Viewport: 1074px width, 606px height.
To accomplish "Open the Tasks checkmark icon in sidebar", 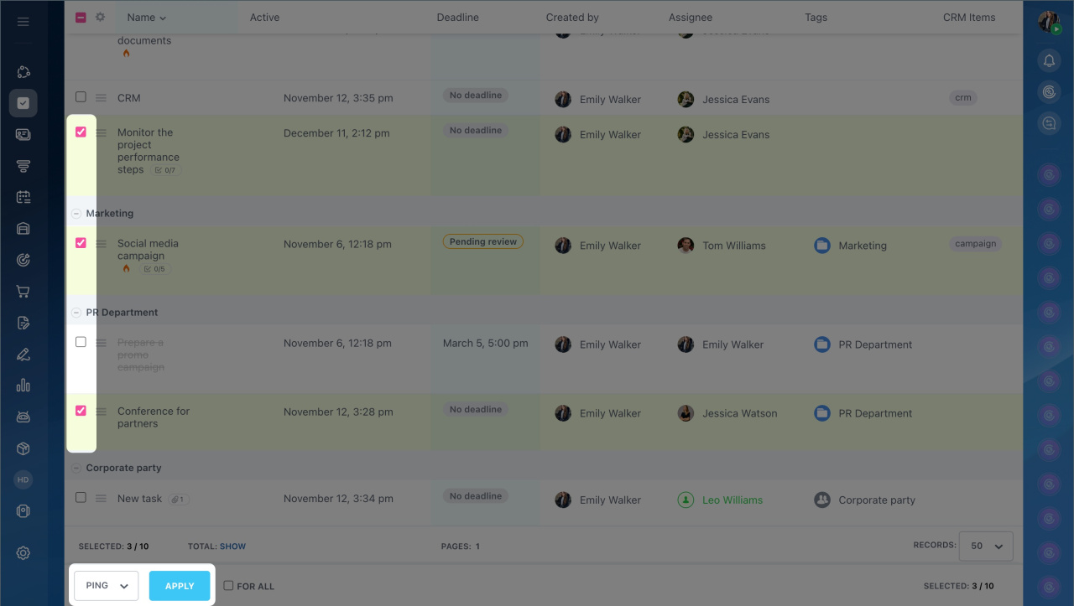I will pyautogui.click(x=23, y=103).
